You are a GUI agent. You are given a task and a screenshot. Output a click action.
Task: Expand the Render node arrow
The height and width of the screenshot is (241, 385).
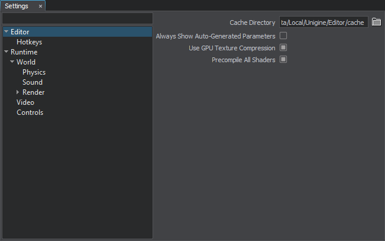pos(18,92)
